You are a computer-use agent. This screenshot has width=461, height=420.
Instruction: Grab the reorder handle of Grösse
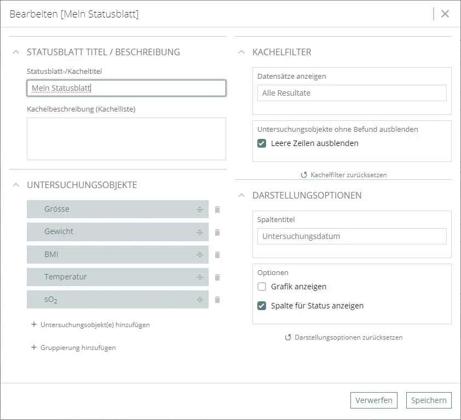(200, 209)
